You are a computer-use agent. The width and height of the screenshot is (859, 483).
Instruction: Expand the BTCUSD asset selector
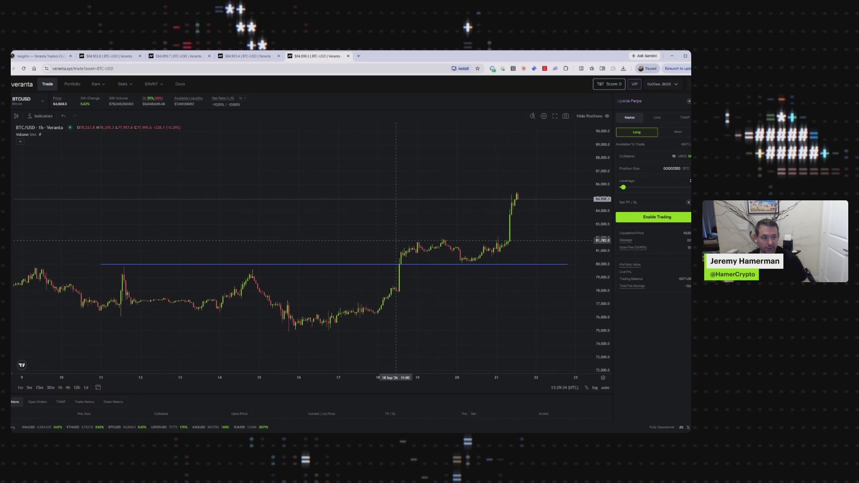[43, 101]
